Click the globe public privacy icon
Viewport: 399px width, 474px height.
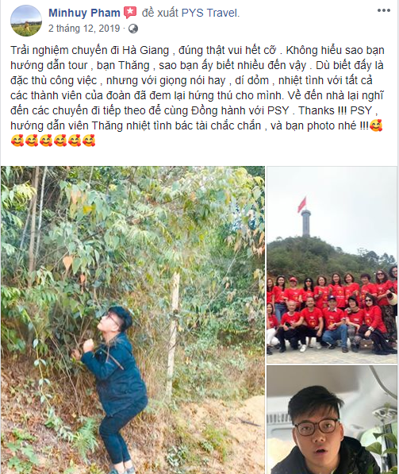pyautogui.click(x=133, y=29)
